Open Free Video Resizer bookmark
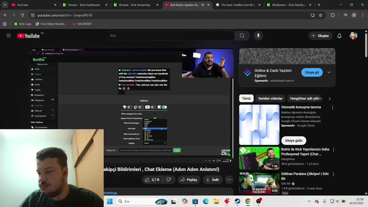The image size is (368, 207). [x=51, y=24]
